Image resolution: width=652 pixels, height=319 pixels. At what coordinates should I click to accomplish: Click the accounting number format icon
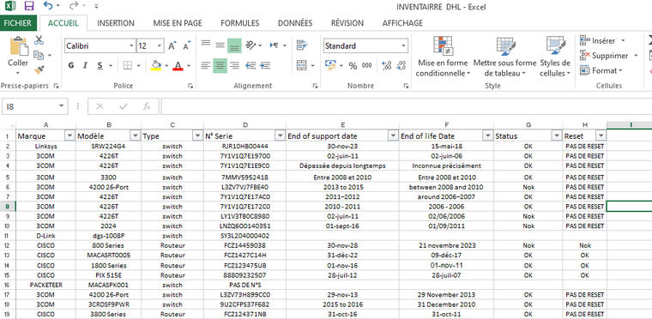point(330,65)
